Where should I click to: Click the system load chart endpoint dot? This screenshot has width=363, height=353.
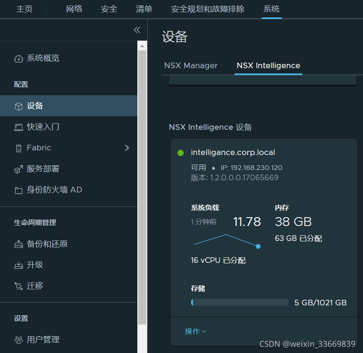258,247
